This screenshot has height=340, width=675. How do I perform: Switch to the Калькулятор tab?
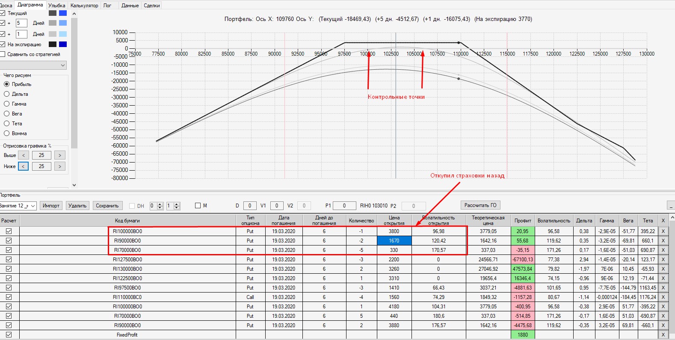[x=84, y=6]
